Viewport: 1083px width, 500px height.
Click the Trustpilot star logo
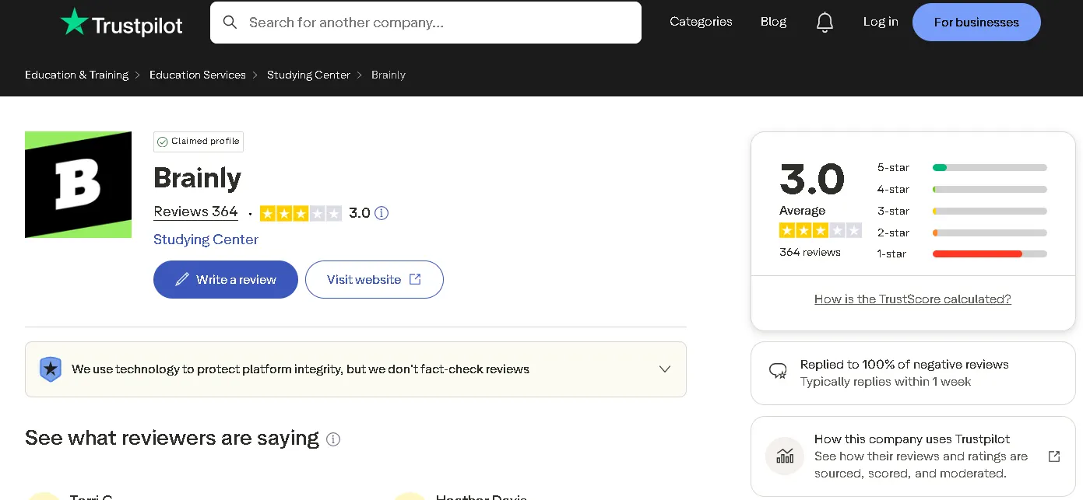(x=76, y=22)
